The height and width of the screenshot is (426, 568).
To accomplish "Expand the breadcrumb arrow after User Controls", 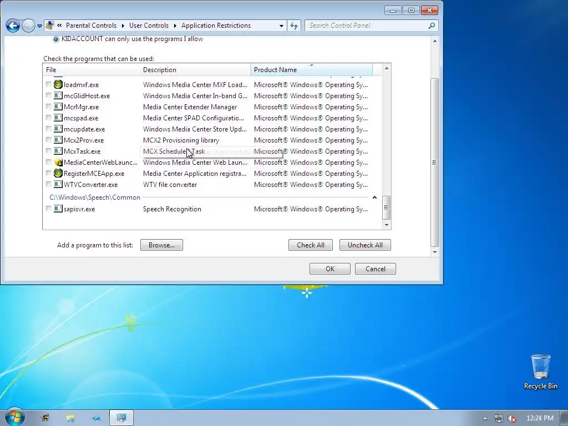I will (175, 26).
